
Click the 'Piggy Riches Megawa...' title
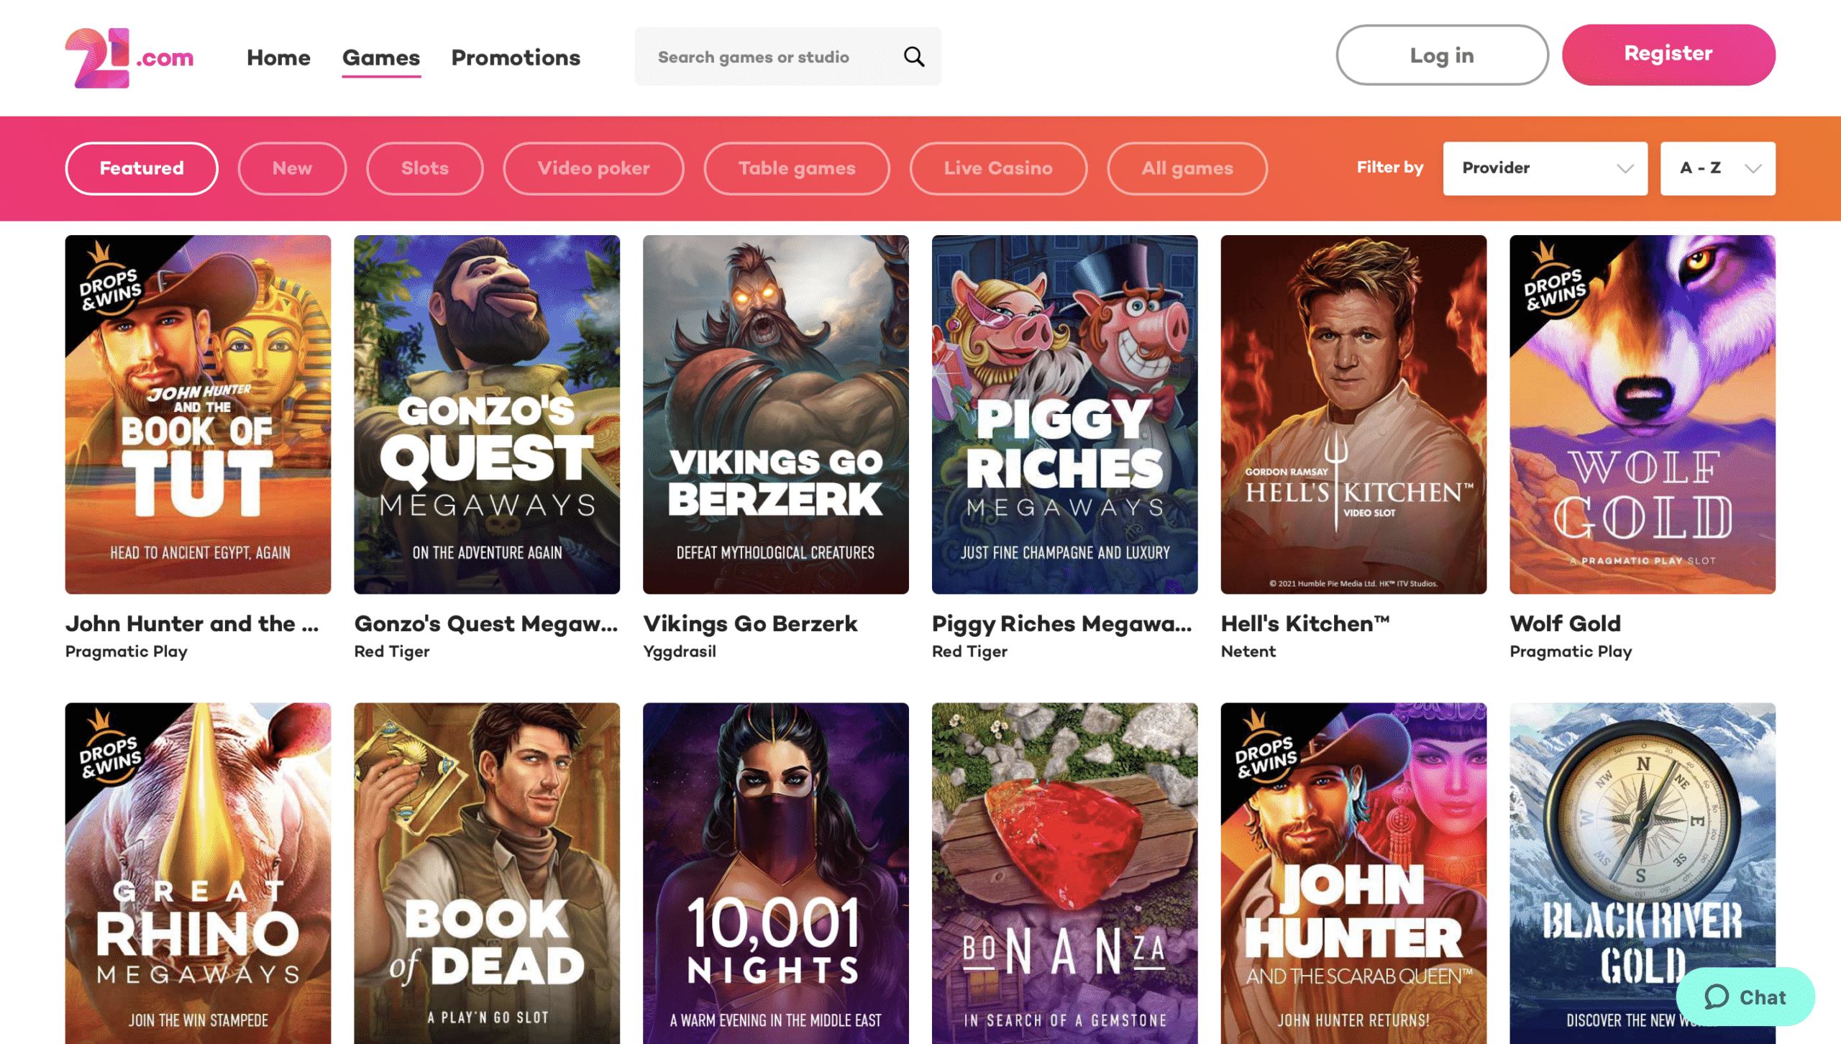pos(1062,623)
